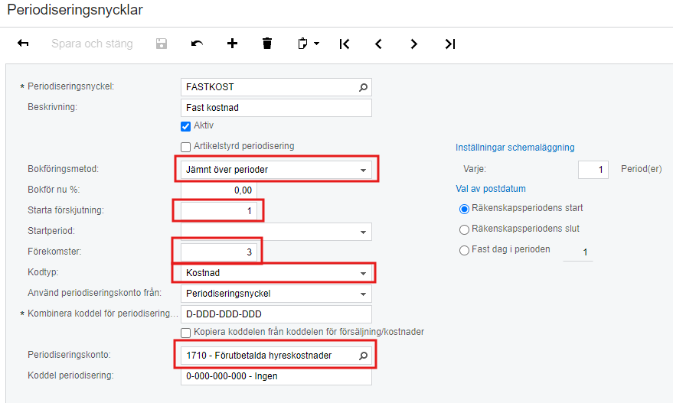Screen dimensions: 673x403
Task: Add a new record with plus icon
Action: pos(232,44)
